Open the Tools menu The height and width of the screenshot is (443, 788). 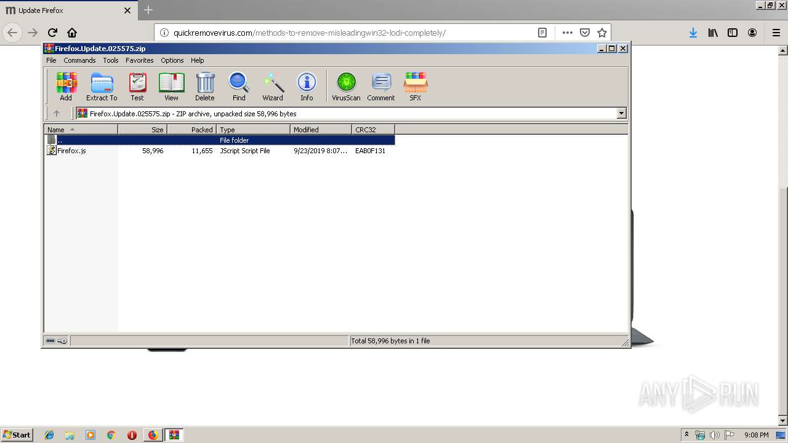pyautogui.click(x=111, y=60)
